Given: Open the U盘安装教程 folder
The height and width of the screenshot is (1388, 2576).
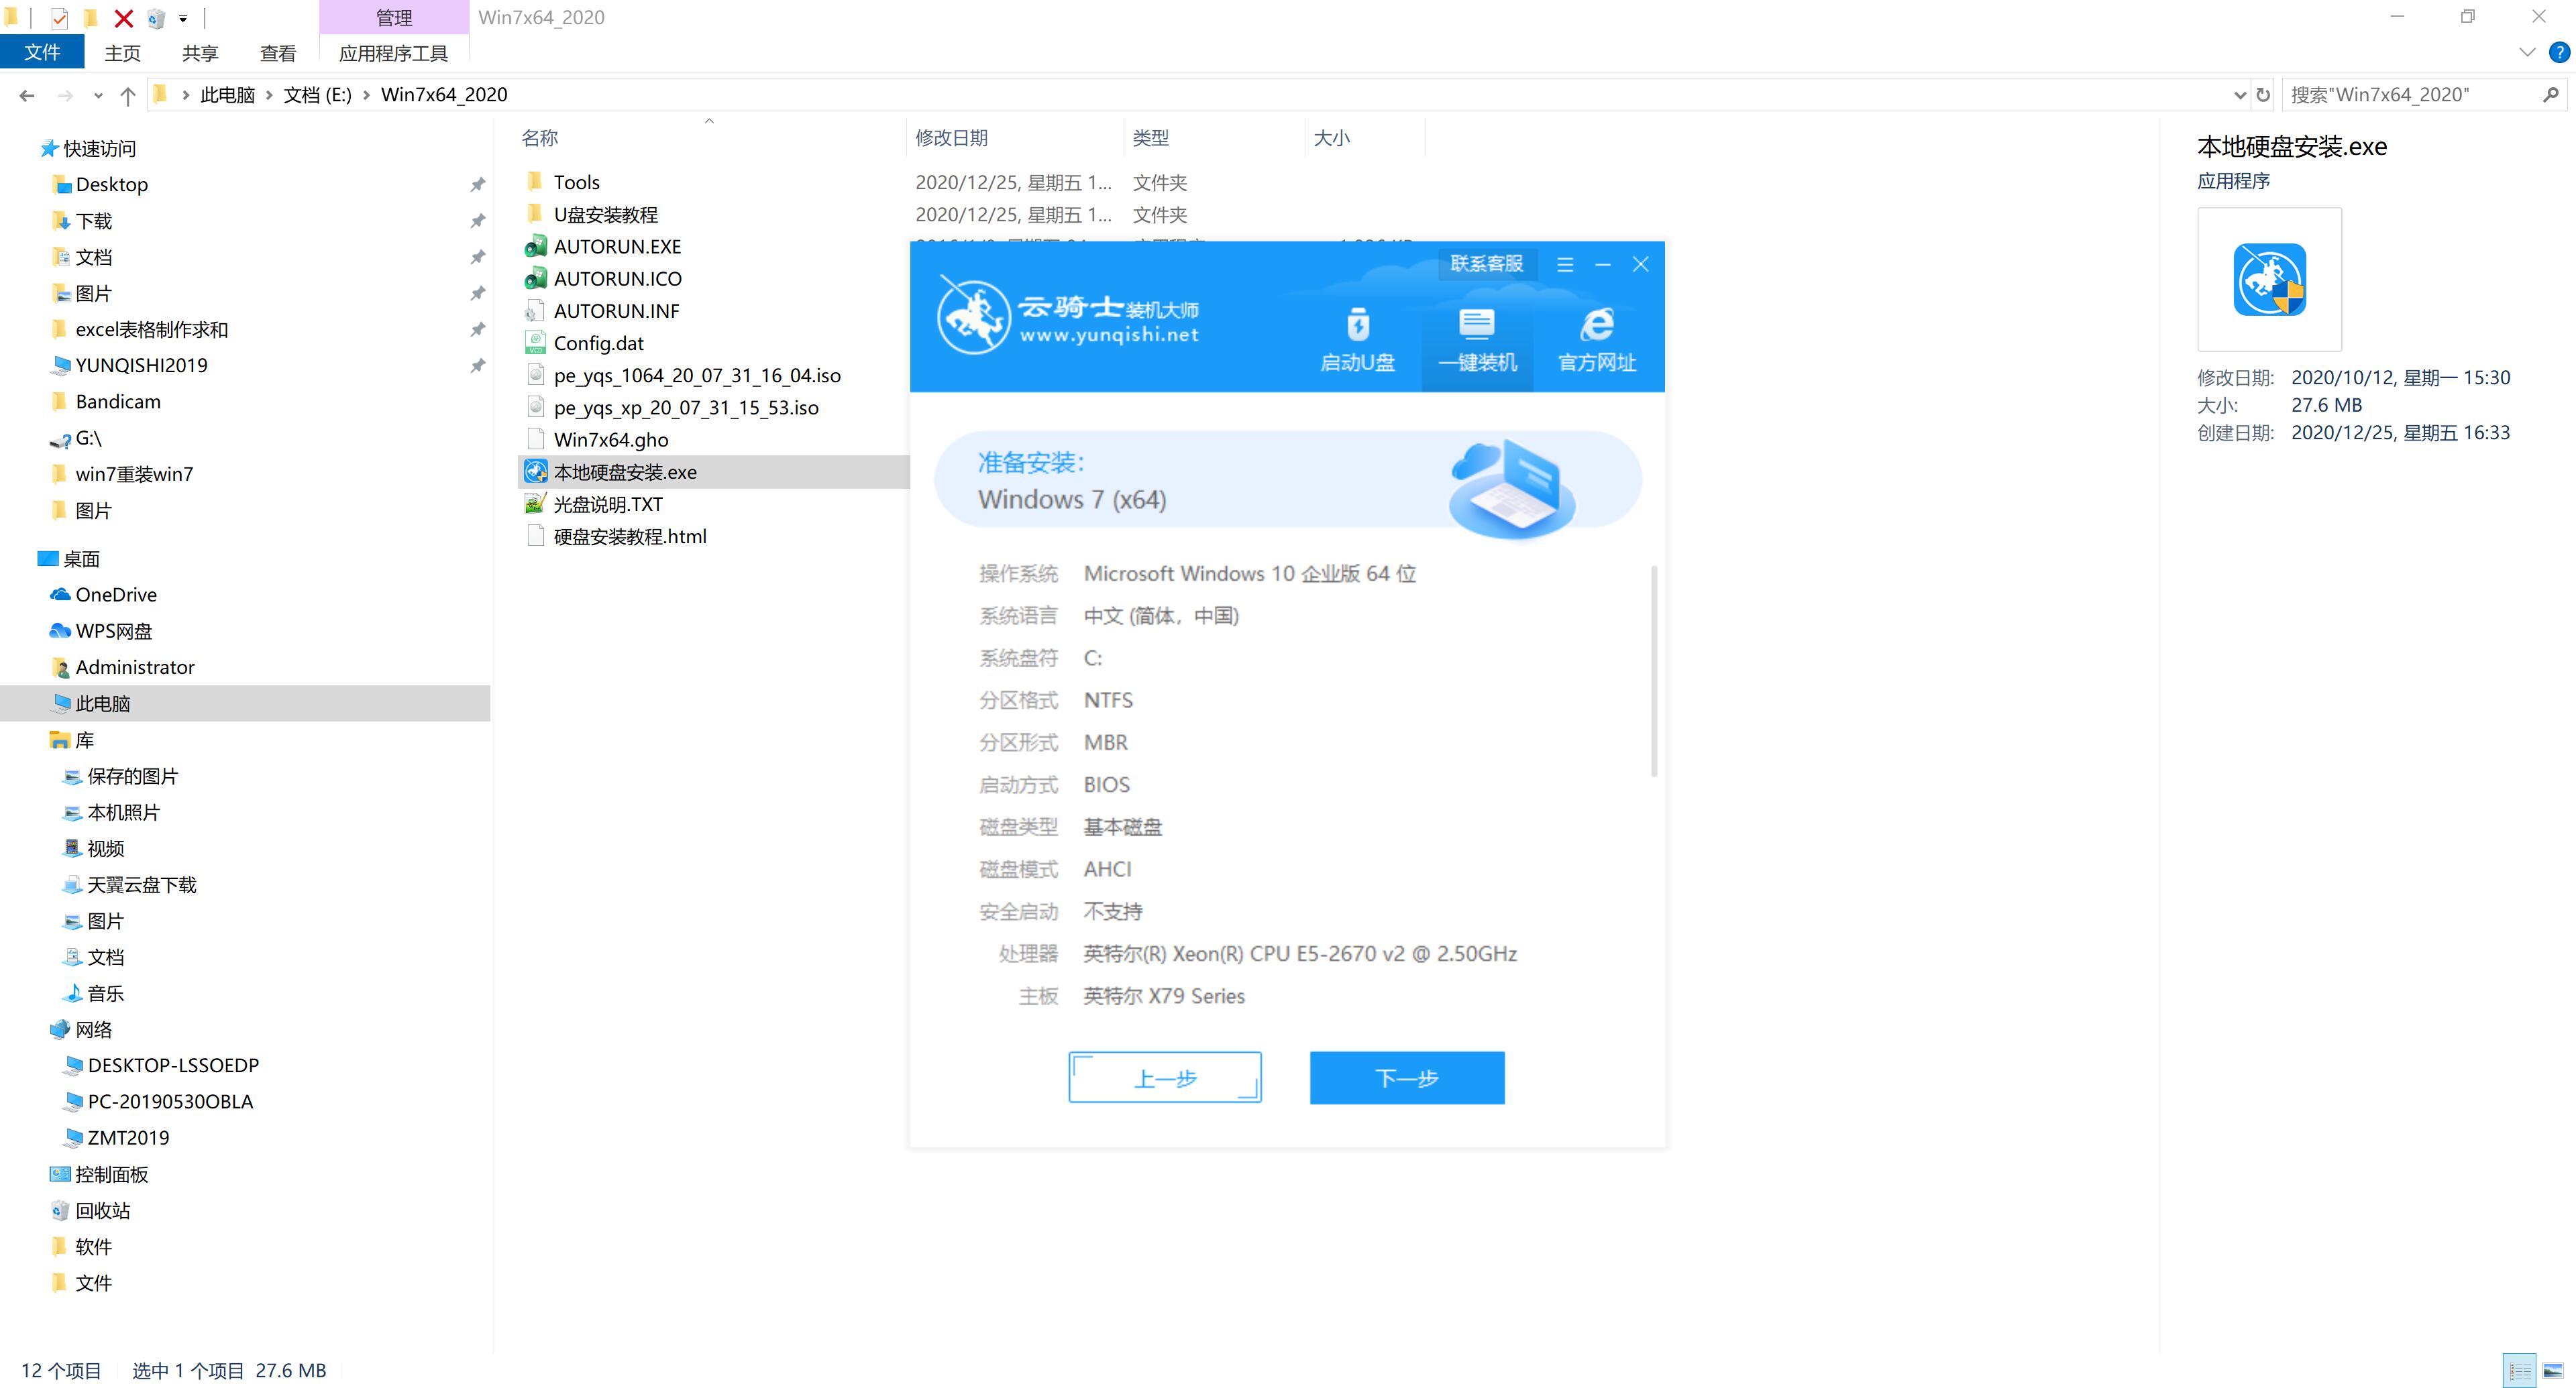Looking at the screenshot, I should (608, 214).
